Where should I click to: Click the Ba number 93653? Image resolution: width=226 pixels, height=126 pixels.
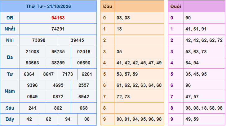tap(32, 63)
